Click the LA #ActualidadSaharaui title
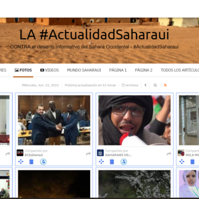Image resolution: width=199 pixels, height=199 pixels. pyautogui.click(x=94, y=34)
